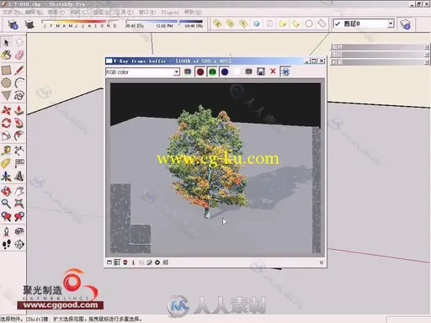Select the red Line pencil tool

(x=19, y=70)
